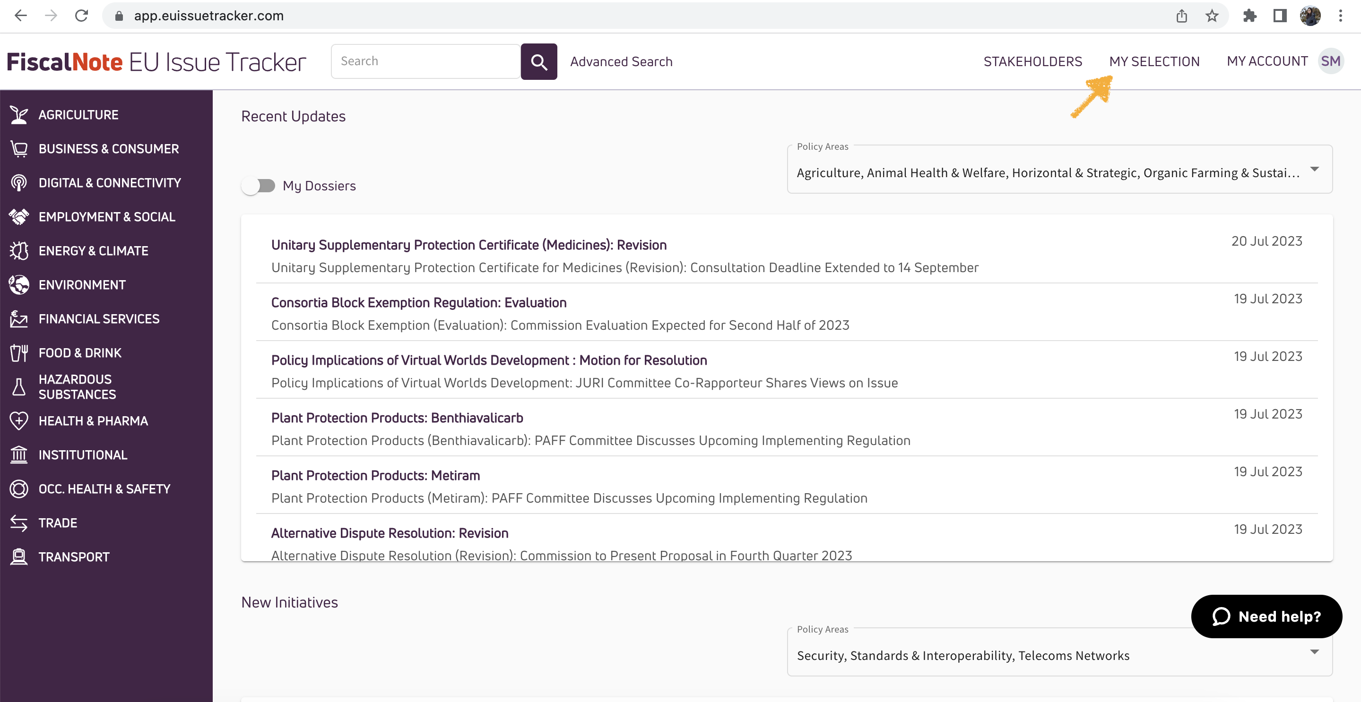Click the Health & Pharma heart icon
The height and width of the screenshot is (702, 1361).
coord(19,420)
